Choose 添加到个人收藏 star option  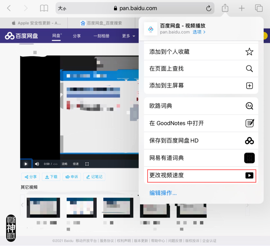[x=201, y=52]
